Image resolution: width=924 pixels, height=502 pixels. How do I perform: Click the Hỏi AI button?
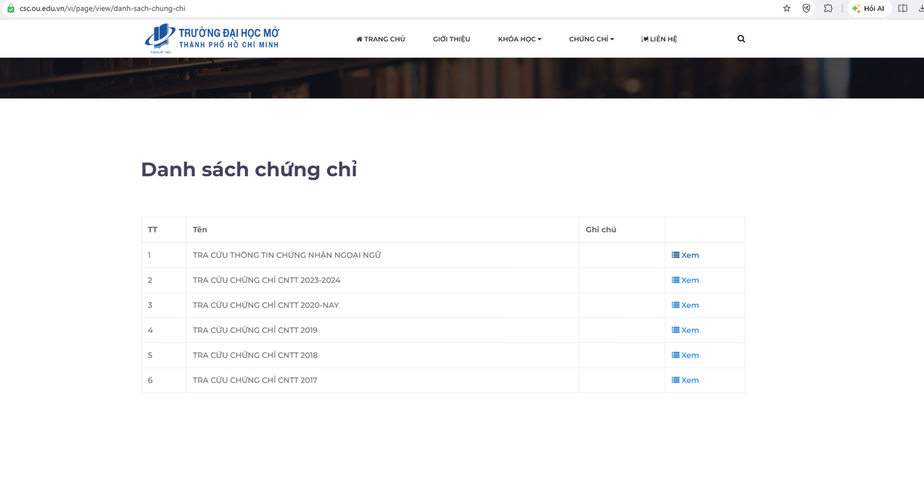pos(869,9)
